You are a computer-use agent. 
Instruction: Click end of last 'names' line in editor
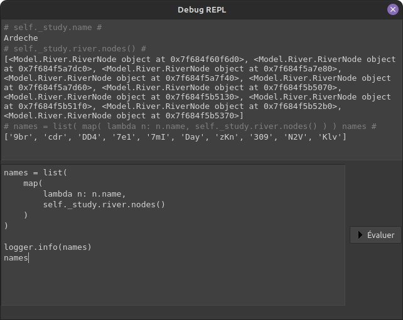tap(28, 257)
